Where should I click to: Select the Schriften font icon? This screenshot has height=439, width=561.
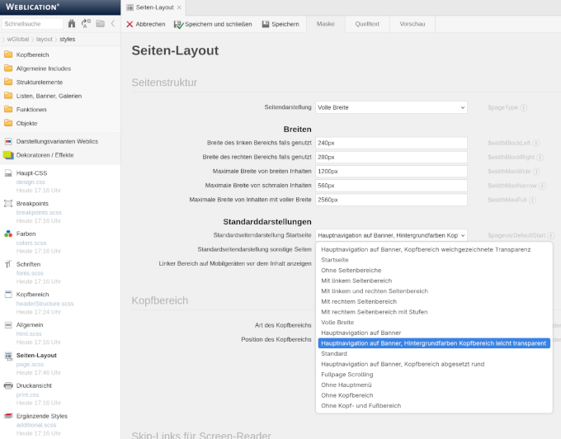coord(8,264)
